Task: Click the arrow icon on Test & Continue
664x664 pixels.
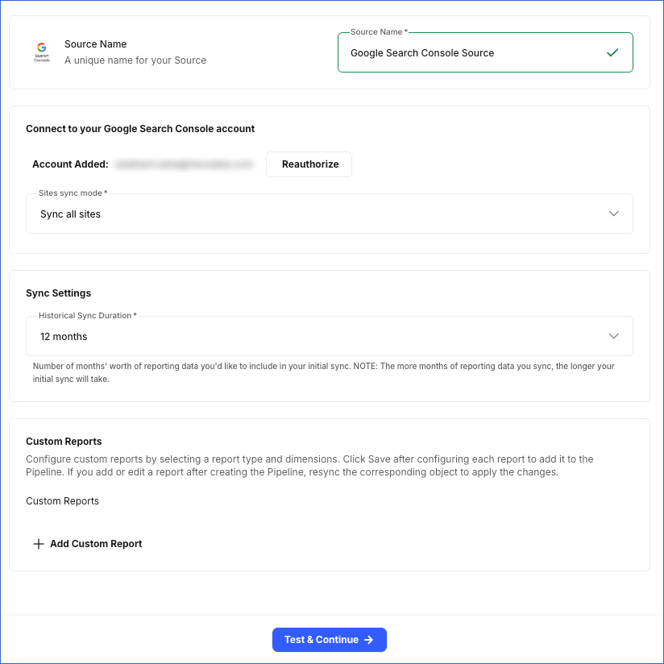Action: coord(369,640)
